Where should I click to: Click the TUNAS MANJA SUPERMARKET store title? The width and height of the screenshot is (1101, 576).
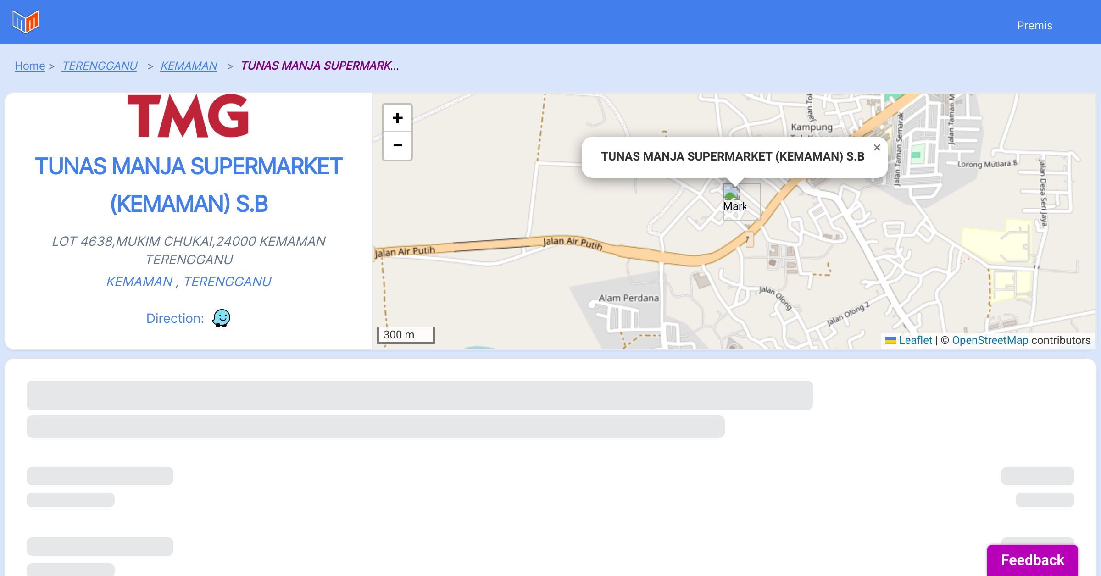click(189, 185)
